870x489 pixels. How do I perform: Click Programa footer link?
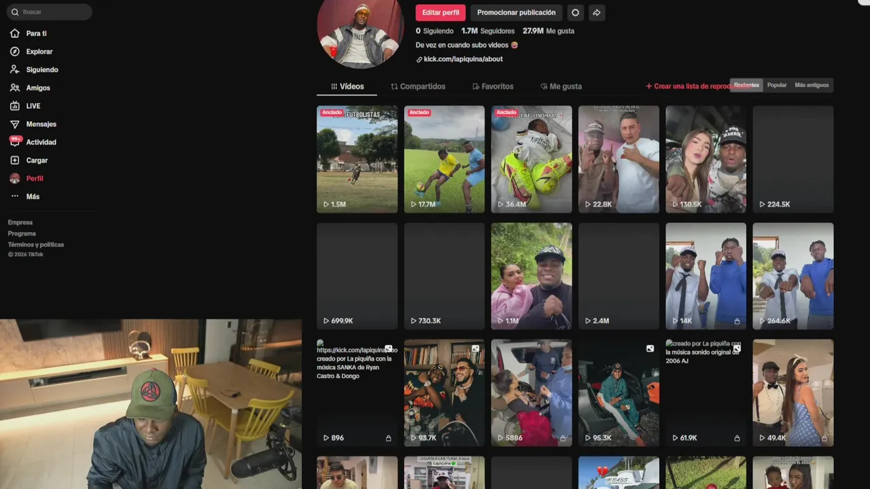(x=22, y=234)
